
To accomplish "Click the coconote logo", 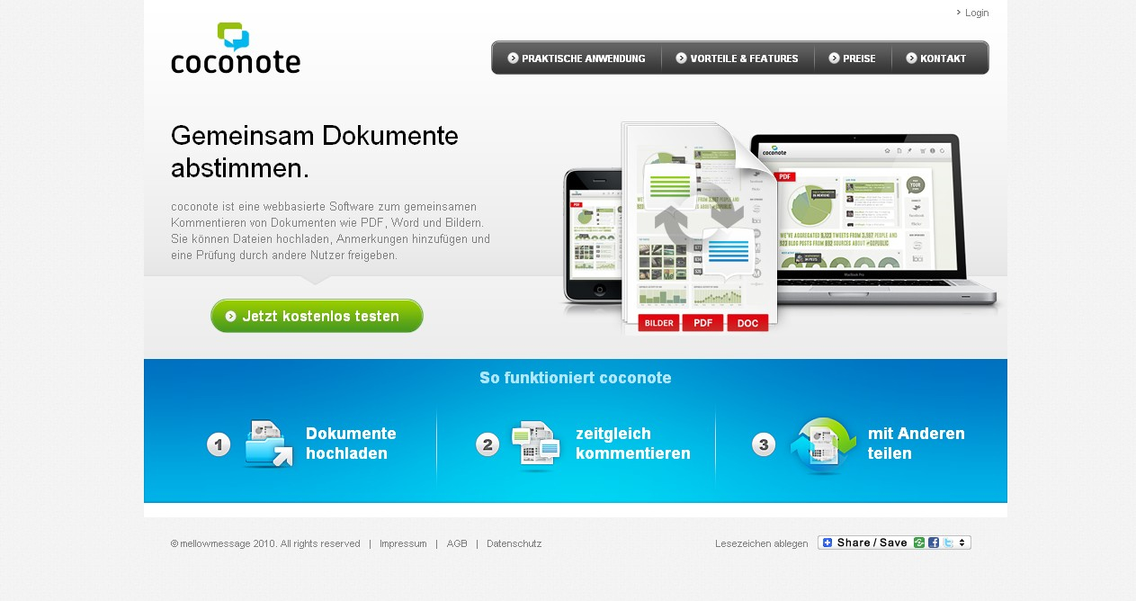I will [x=235, y=47].
